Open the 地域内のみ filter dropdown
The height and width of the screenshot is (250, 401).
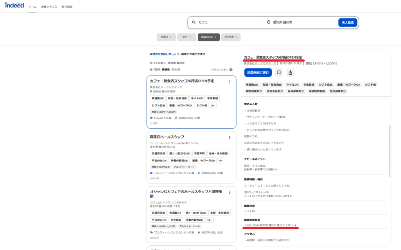(208, 37)
